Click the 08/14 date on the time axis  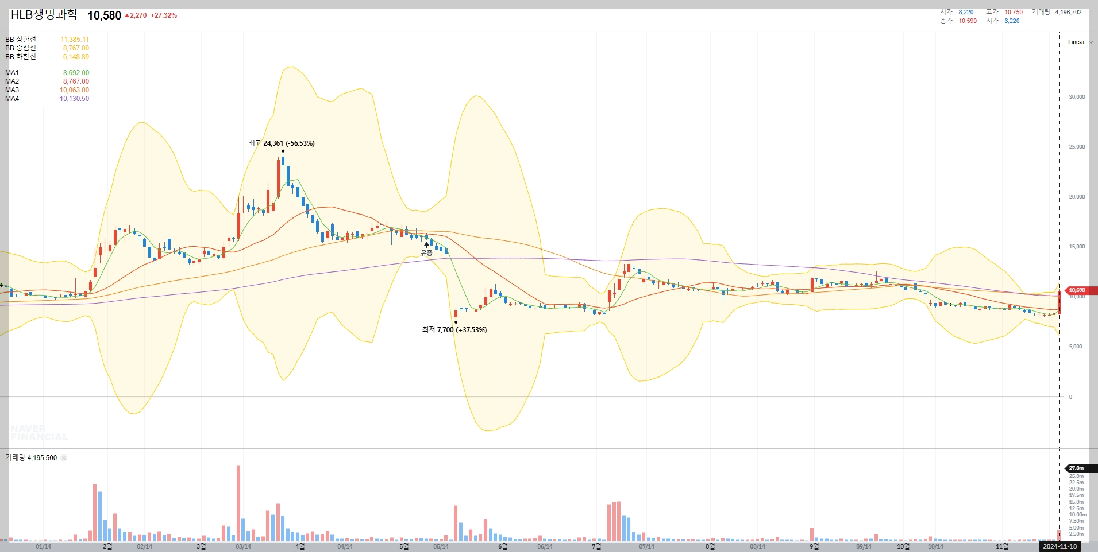coord(757,546)
